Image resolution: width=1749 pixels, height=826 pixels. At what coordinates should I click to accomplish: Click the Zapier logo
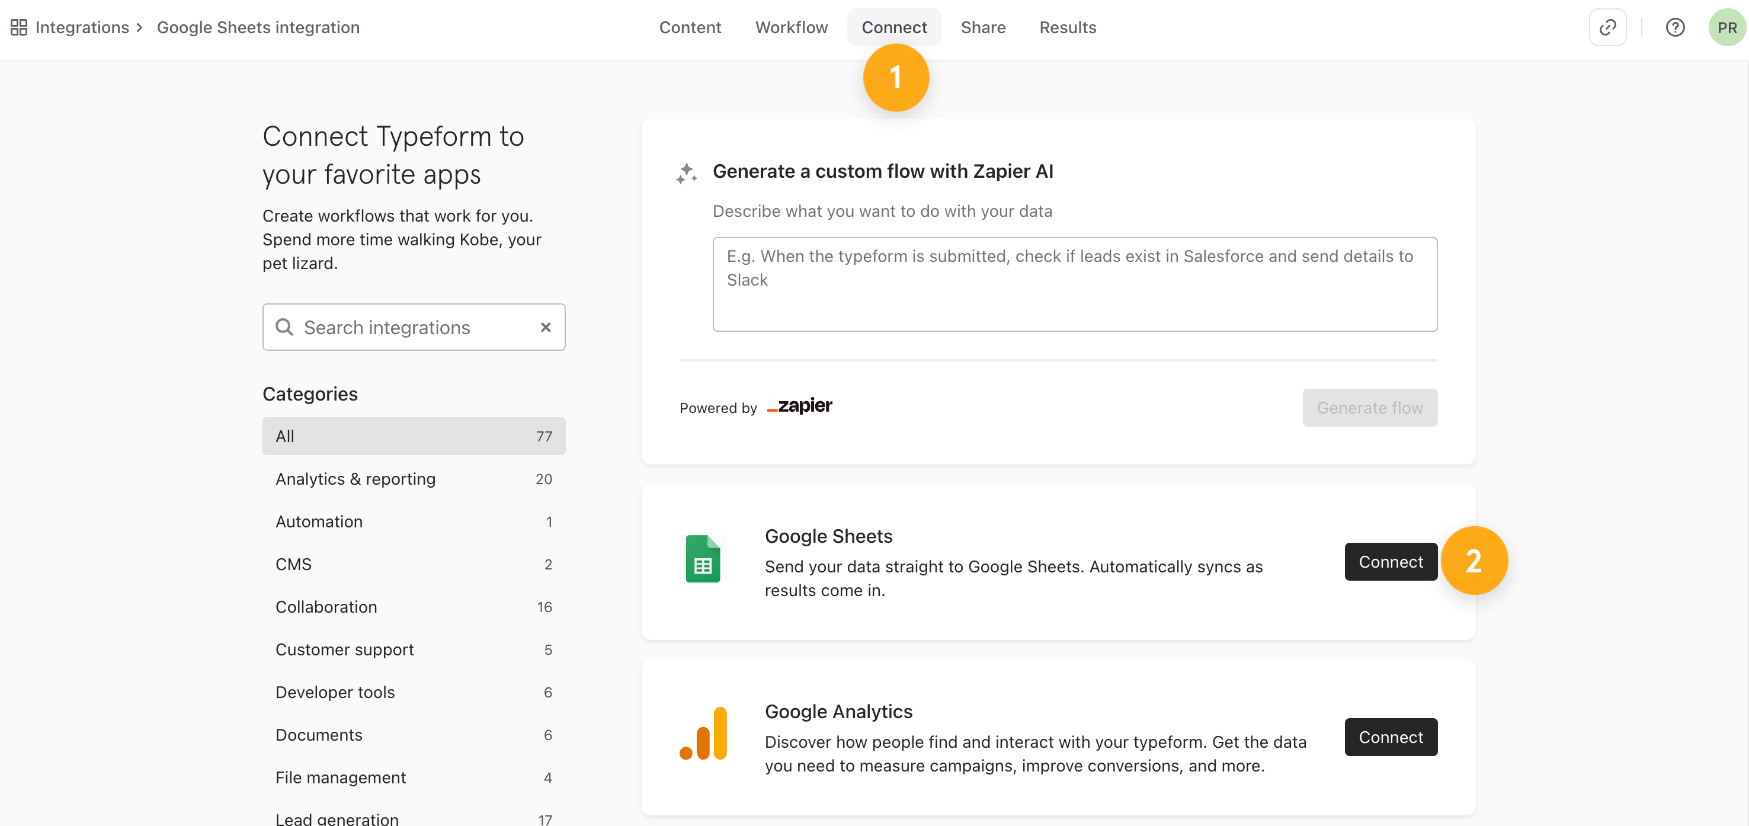(799, 406)
